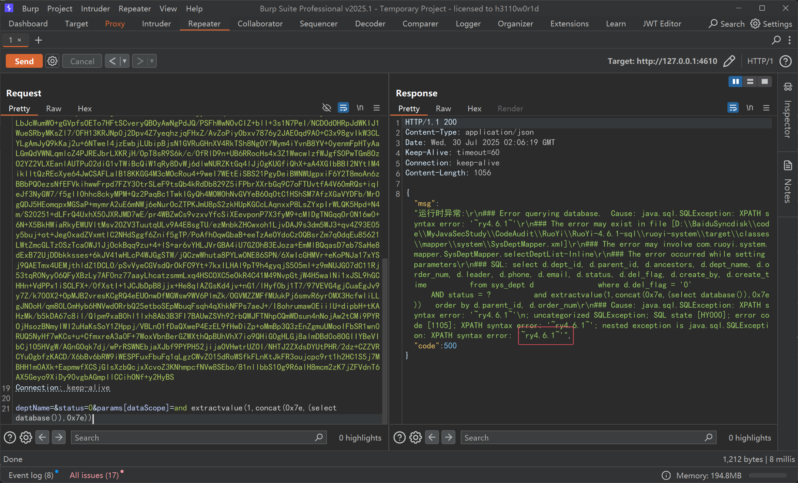Expand the history back dropdown arrow
Image resolution: width=798 pixels, height=483 pixels.
click(x=125, y=61)
